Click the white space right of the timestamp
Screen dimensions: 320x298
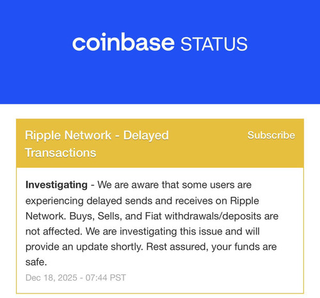pos(213,277)
